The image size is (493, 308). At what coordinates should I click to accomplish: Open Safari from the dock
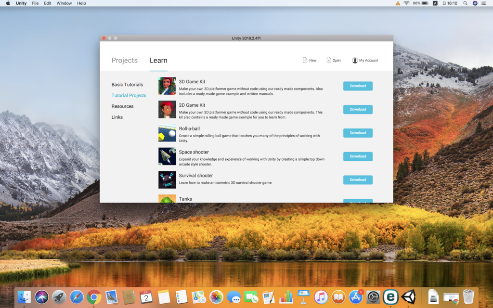click(x=77, y=297)
